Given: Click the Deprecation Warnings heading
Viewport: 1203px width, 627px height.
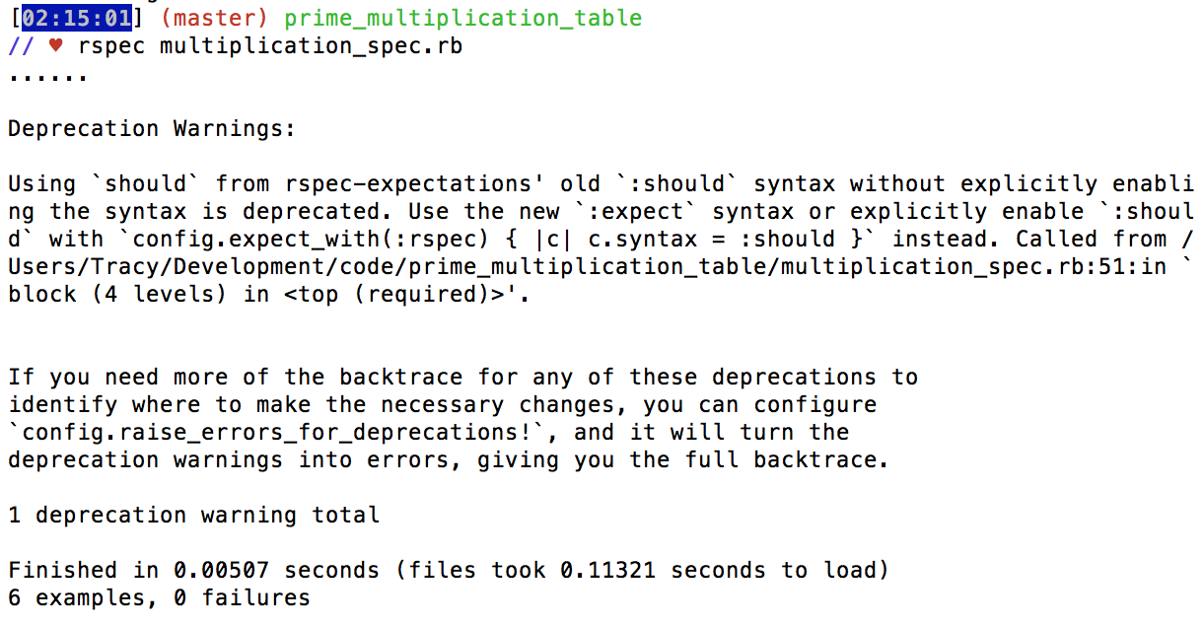Looking at the screenshot, I should (x=152, y=129).
